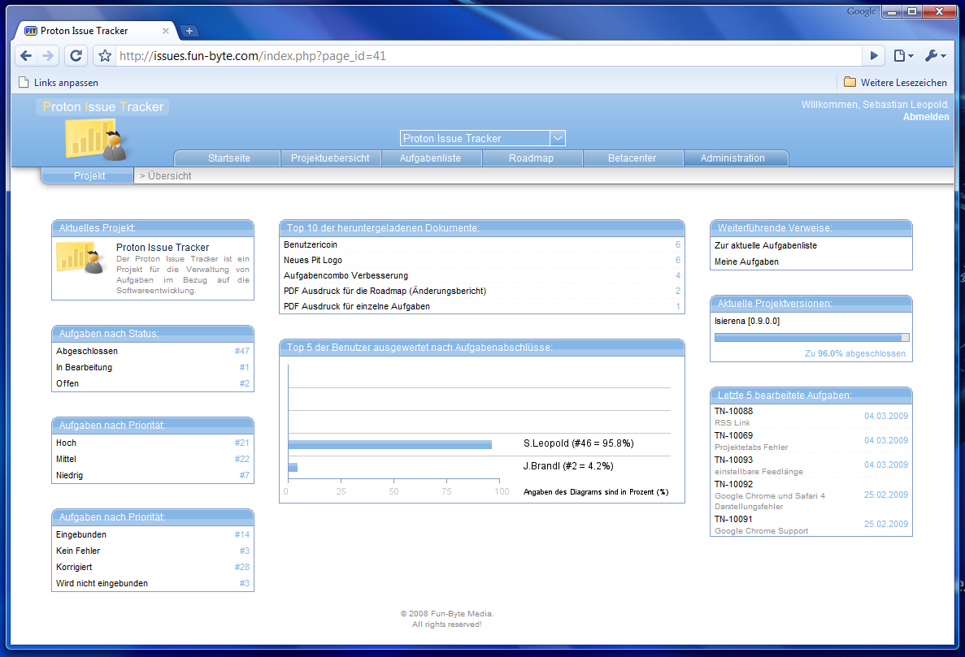Screen dimensions: 965x657
Task: Click the Zu 96.0% abgeschlossen text
Action: point(856,353)
